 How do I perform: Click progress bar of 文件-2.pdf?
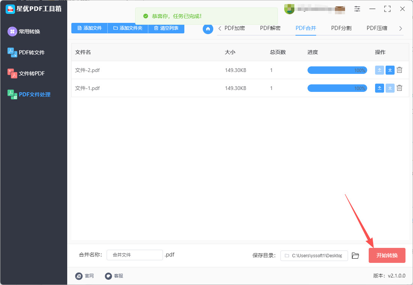click(337, 70)
